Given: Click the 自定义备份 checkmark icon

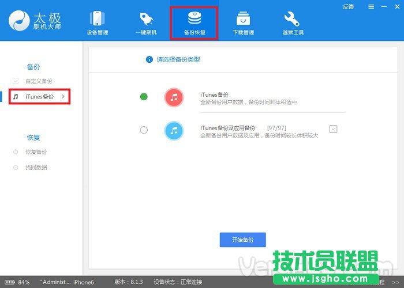Looking at the screenshot, I should coord(16,81).
